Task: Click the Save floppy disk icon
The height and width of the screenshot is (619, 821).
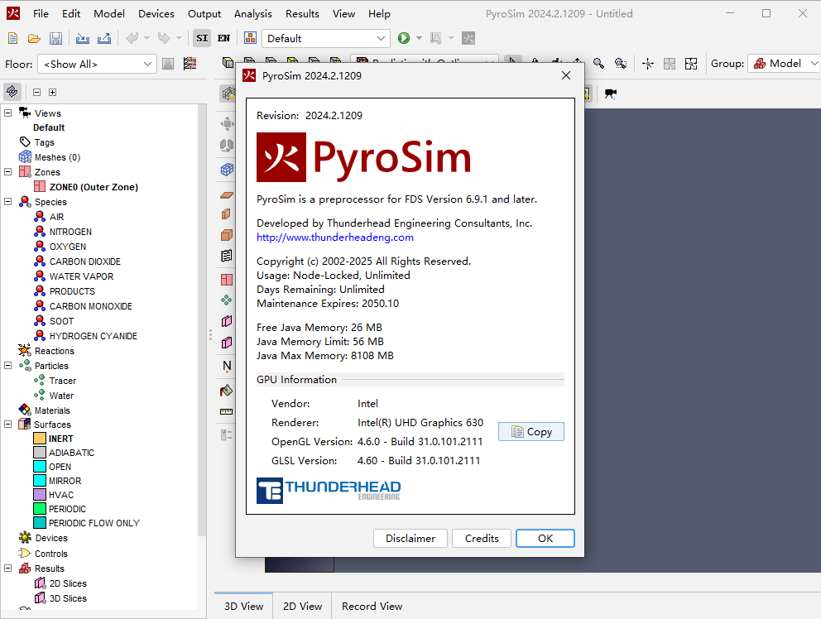Action: tap(55, 38)
